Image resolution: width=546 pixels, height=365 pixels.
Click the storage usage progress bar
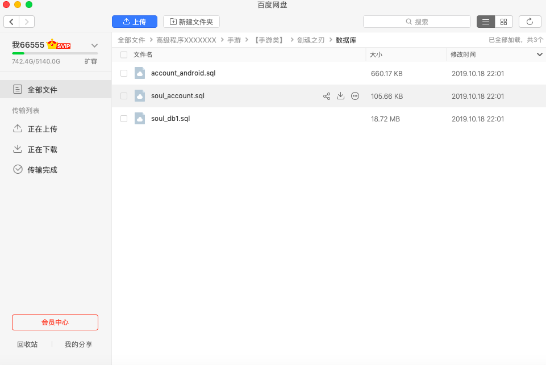pos(55,53)
